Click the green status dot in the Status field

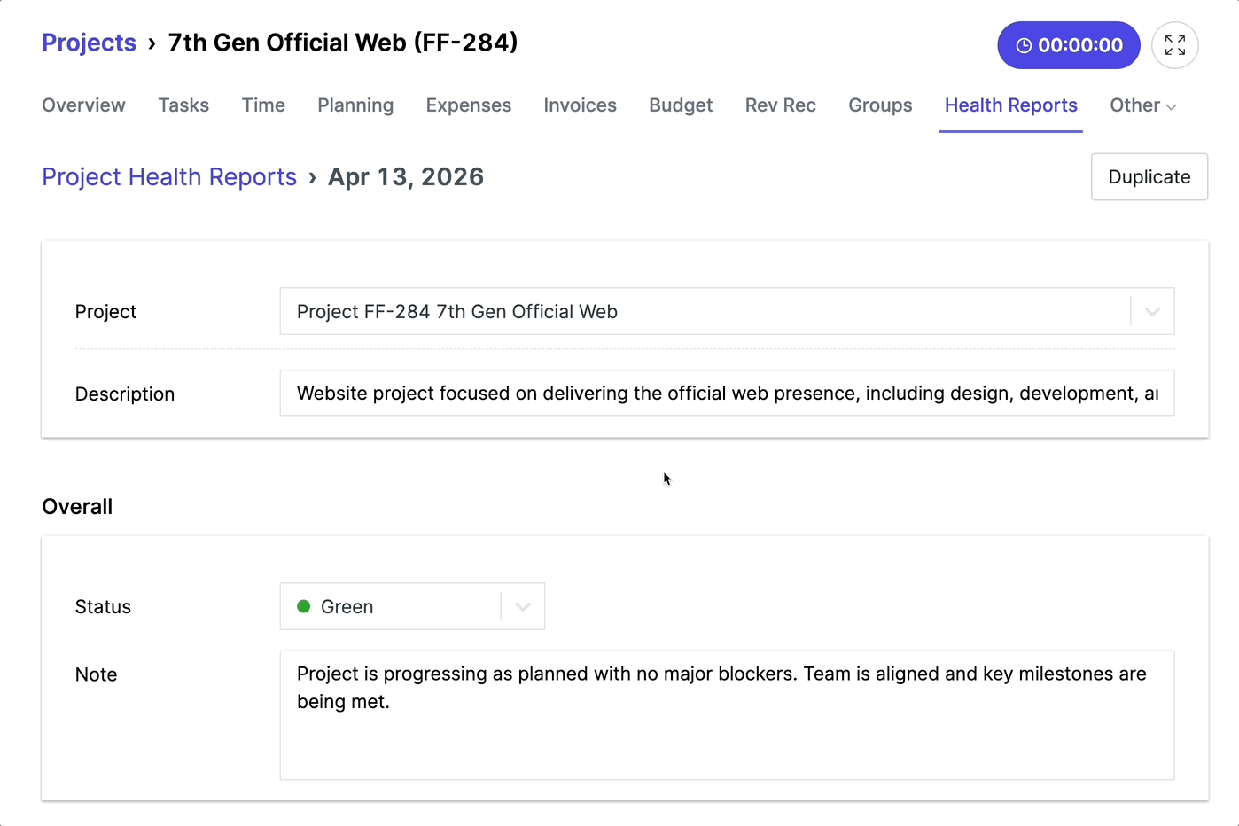pyautogui.click(x=304, y=606)
